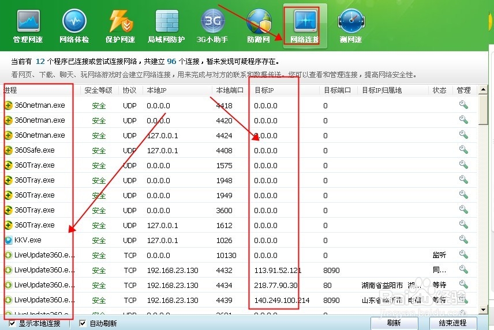This screenshot has width=494, height=330.
Task: Sort by the 本地IP column header
Action: 177,90
